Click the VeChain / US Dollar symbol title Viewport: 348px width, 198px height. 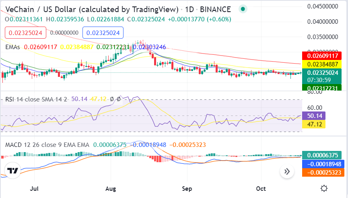tap(92, 10)
